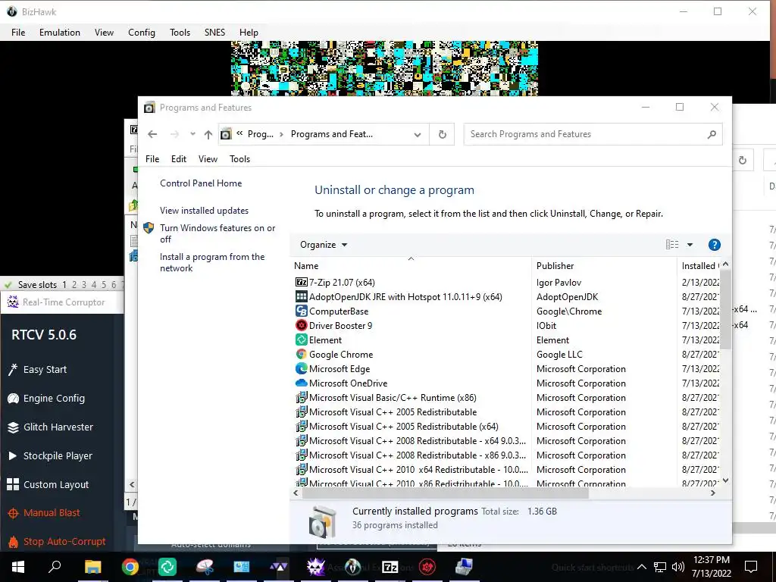This screenshot has height=582, width=776.
Task: Open 7-Zip from taskbar
Action: [390, 567]
